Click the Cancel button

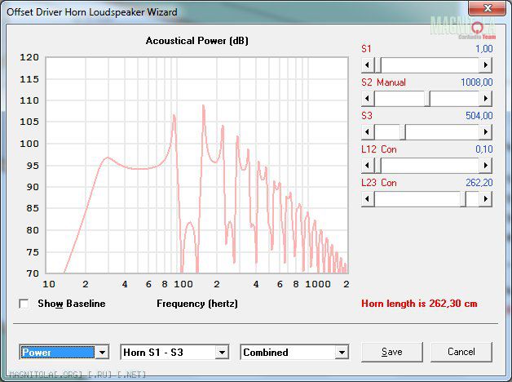click(x=461, y=352)
